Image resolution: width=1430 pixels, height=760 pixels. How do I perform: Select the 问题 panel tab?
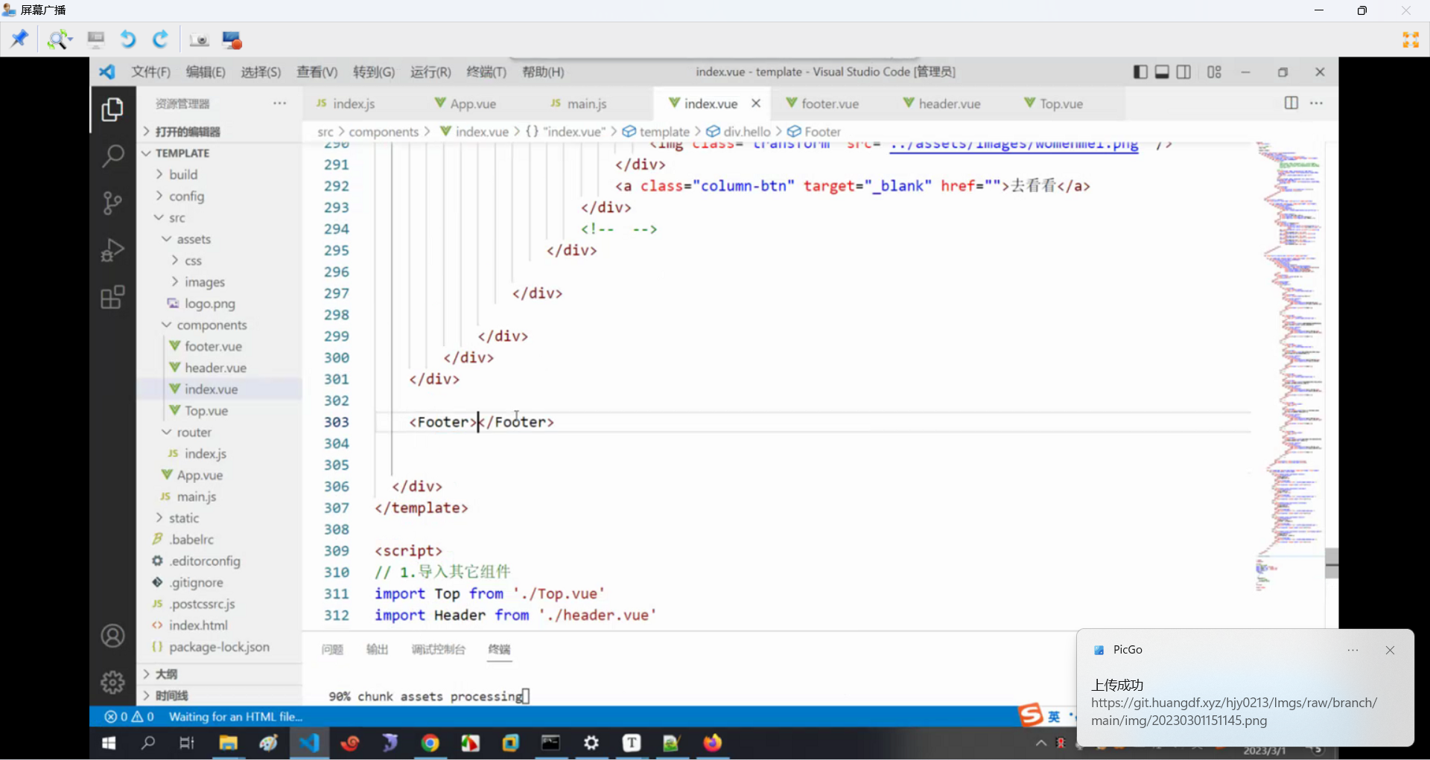tap(332, 650)
